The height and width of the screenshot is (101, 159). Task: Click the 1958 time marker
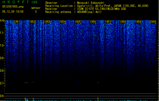(x=123, y=22)
